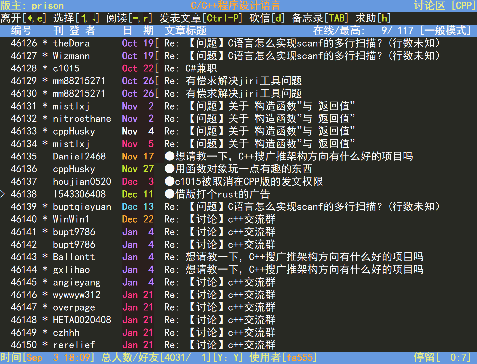Click the date Dec 13 on post 46139

[x=138, y=207]
